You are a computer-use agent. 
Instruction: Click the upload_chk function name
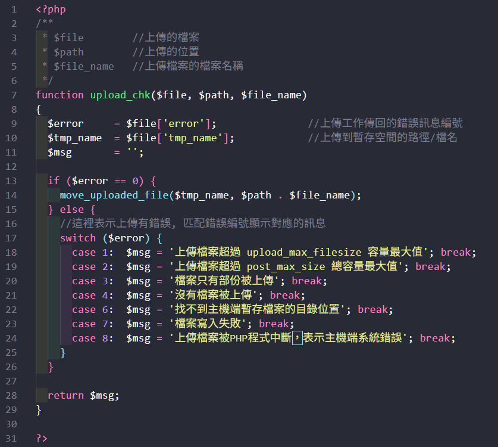120,95
